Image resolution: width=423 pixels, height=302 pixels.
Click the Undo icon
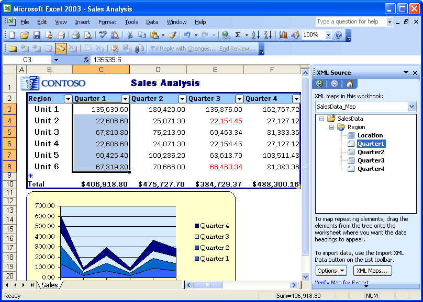pyautogui.click(x=187, y=34)
